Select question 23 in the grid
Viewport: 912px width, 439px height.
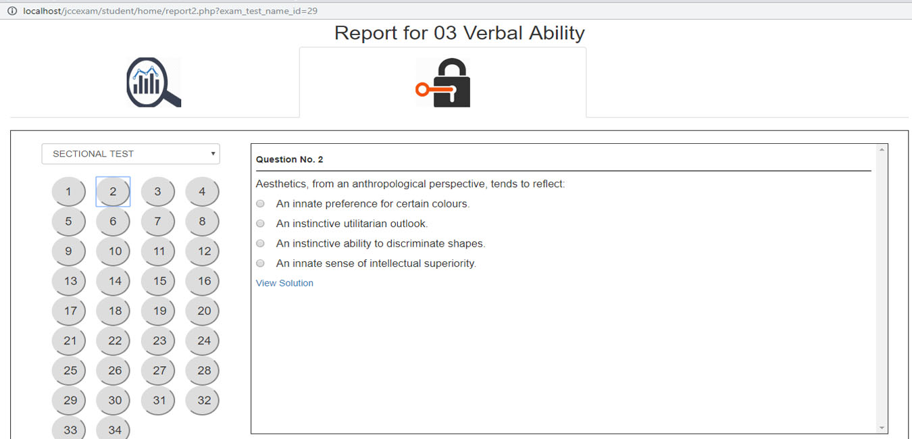(157, 340)
